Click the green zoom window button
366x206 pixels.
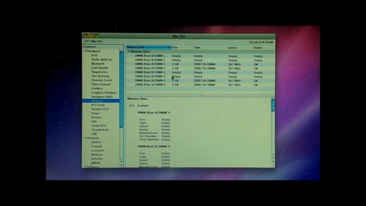click(x=97, y=35)
